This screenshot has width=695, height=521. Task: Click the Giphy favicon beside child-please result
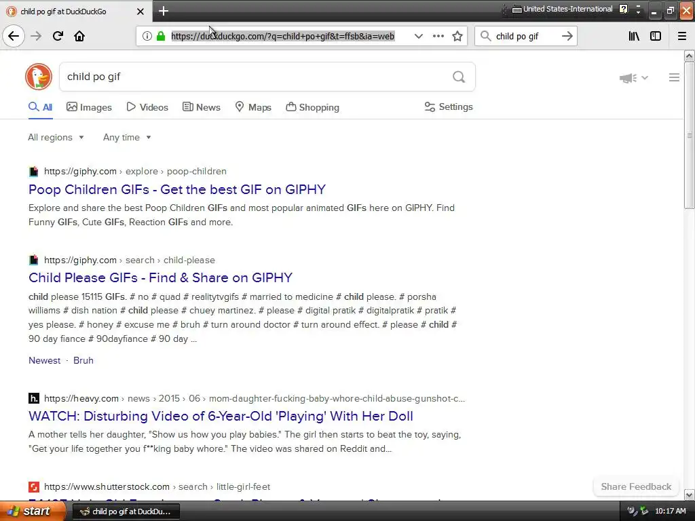[34, 260]
